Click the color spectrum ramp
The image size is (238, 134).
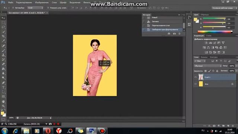(x=215, y=32)
